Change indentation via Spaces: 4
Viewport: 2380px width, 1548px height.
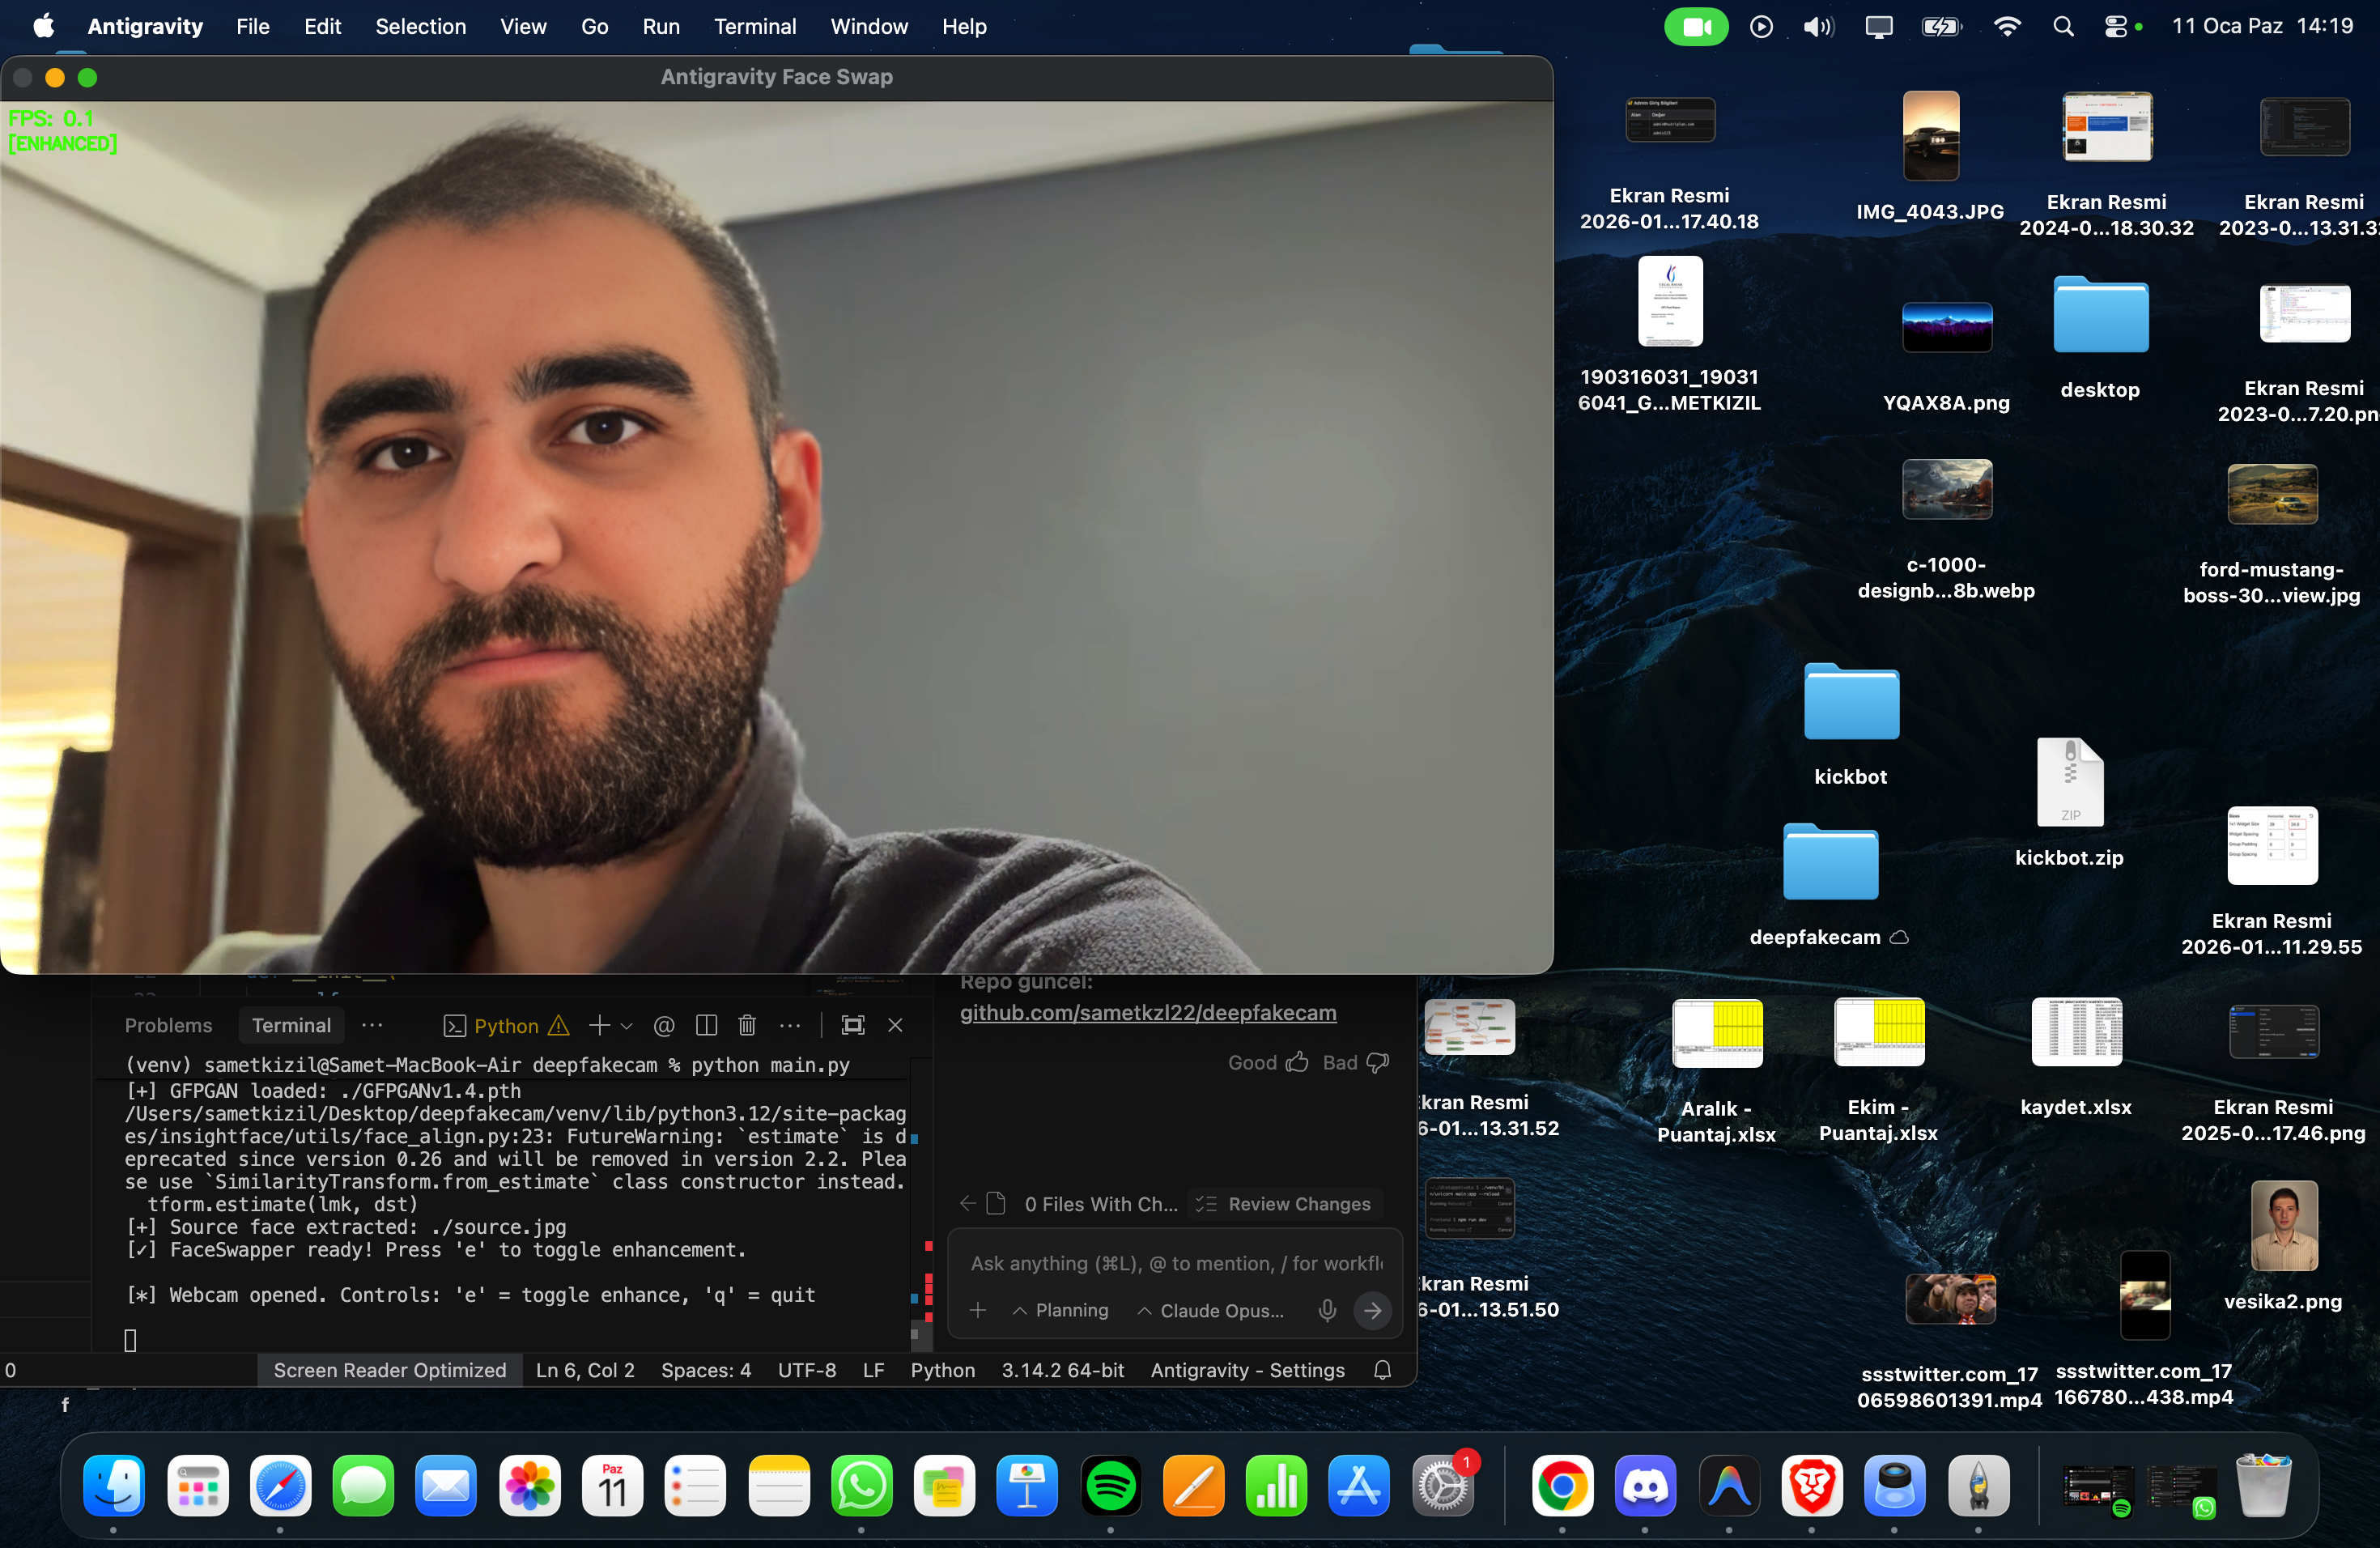pyautogui.click(x=706, y=1370)
